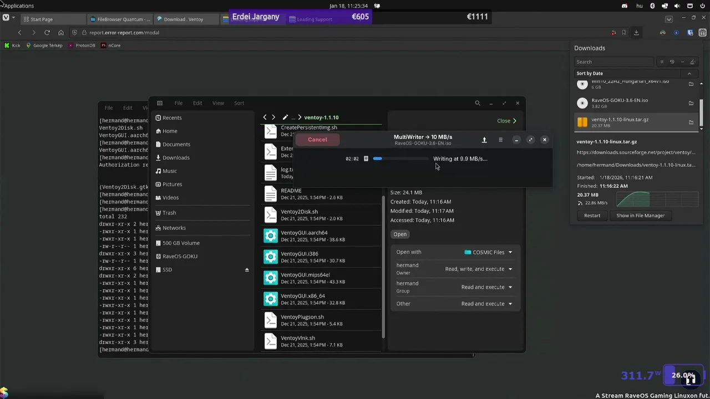Select the ventoy-1.1.10 breadcrumb
The image size is (710, 399).
point(321,117)
